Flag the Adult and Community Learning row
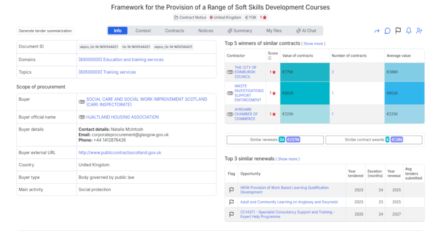The width and height of the screenshot is (441, 231). click(231, 202)
